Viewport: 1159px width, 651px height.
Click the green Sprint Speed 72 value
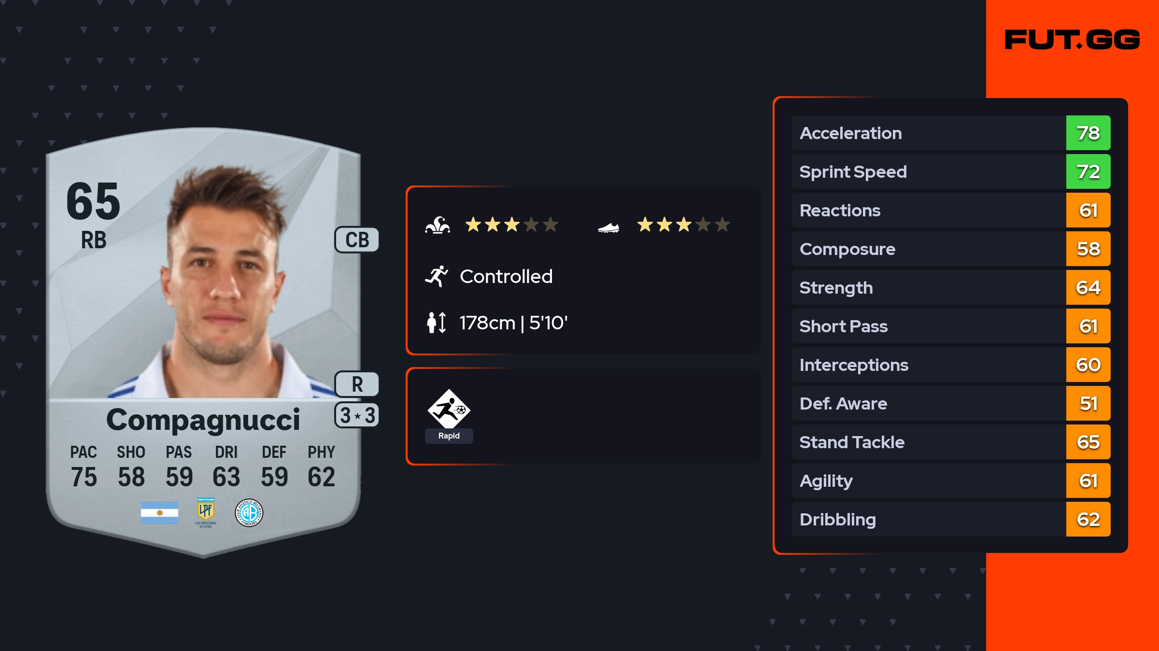1088,171
